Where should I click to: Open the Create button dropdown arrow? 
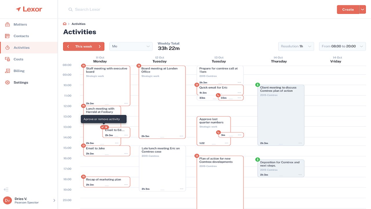(363, 10)
